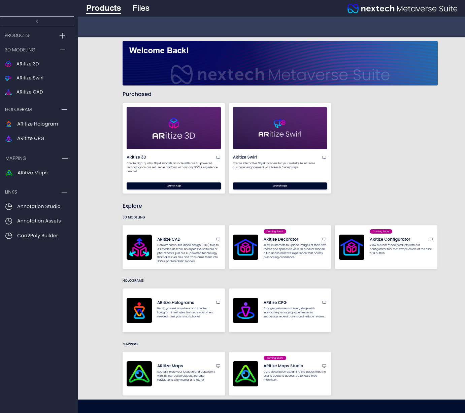Launch the ARitize 3D app

(x=174, y=186)
